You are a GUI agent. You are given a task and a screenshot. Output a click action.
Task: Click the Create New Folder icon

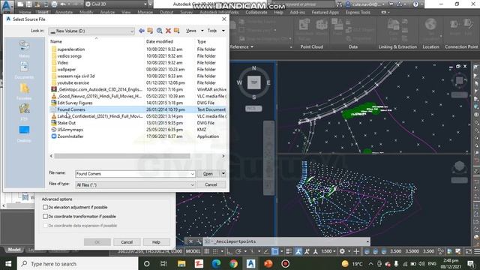point(177,31)
